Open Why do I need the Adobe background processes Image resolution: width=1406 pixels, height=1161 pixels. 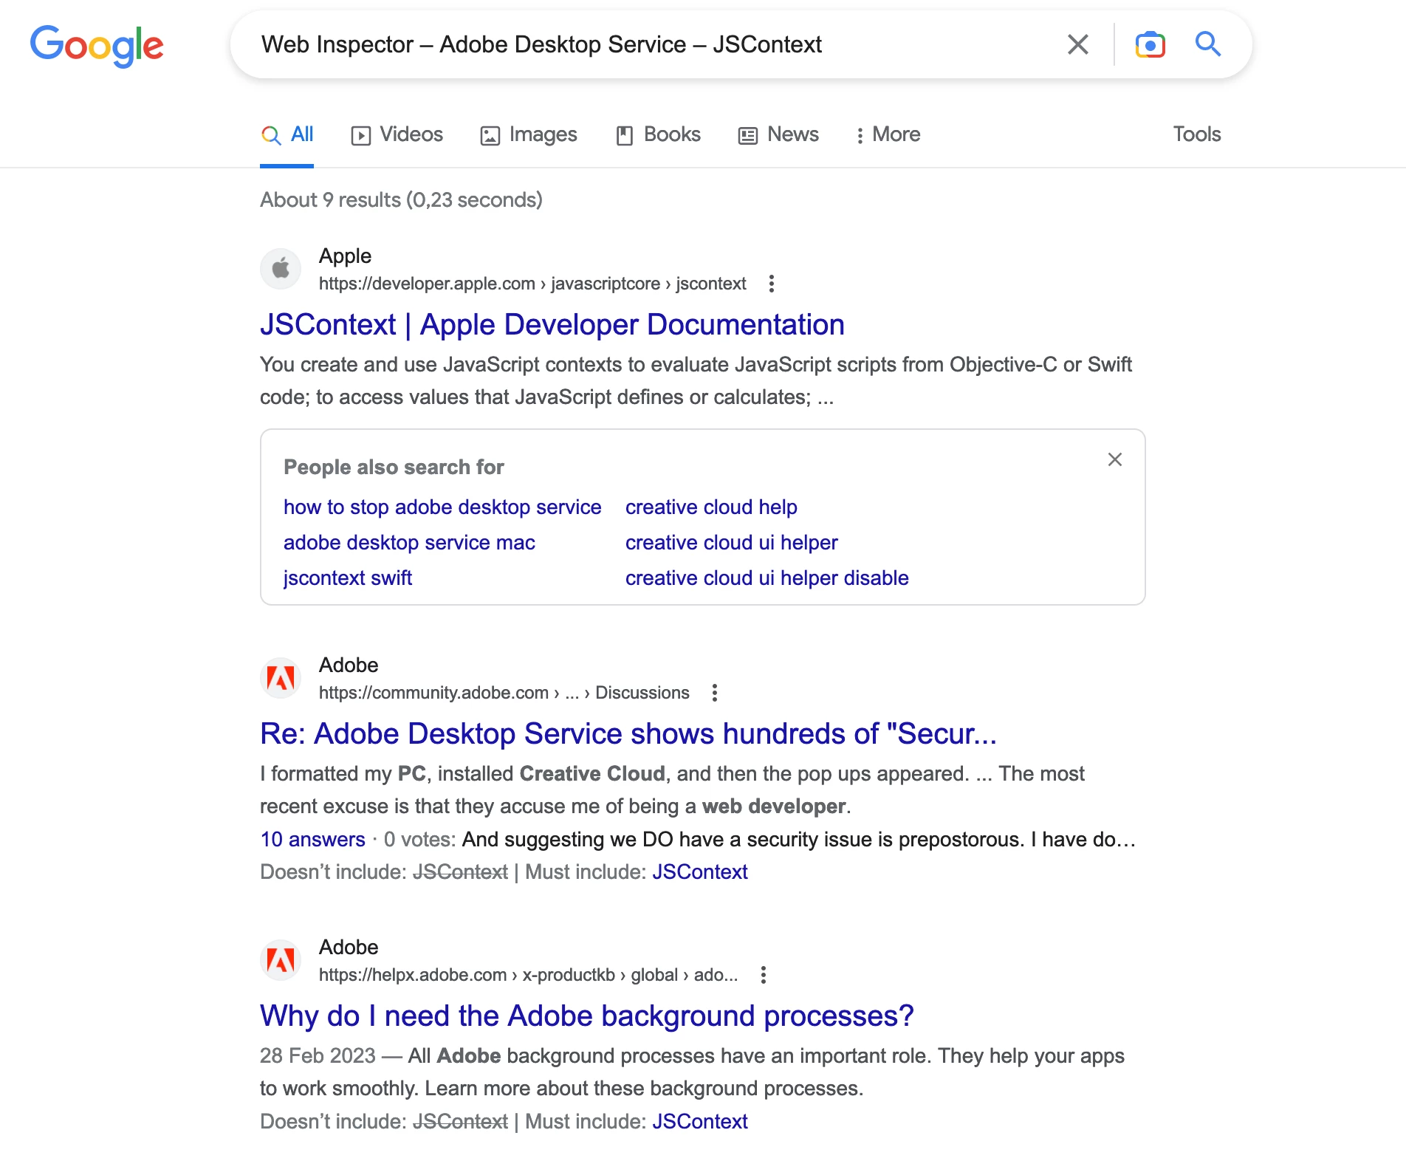point(587,1016)
